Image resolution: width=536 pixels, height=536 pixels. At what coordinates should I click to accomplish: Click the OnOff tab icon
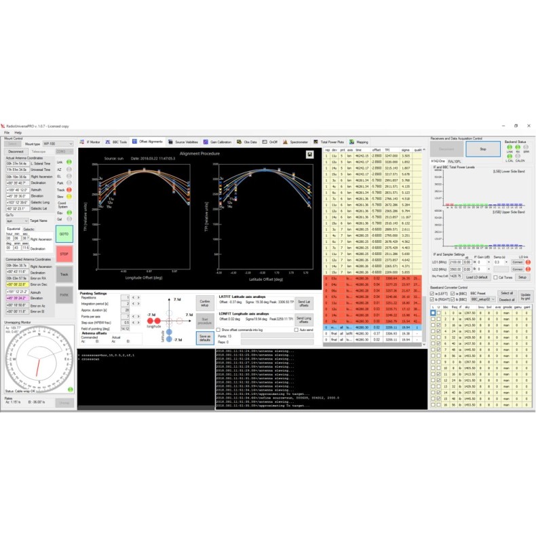(x=265, y=142)
